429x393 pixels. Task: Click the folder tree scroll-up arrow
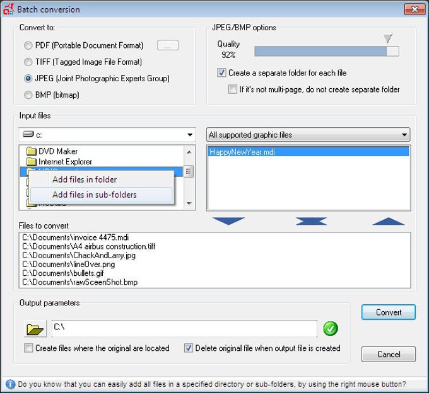(189, 152)
